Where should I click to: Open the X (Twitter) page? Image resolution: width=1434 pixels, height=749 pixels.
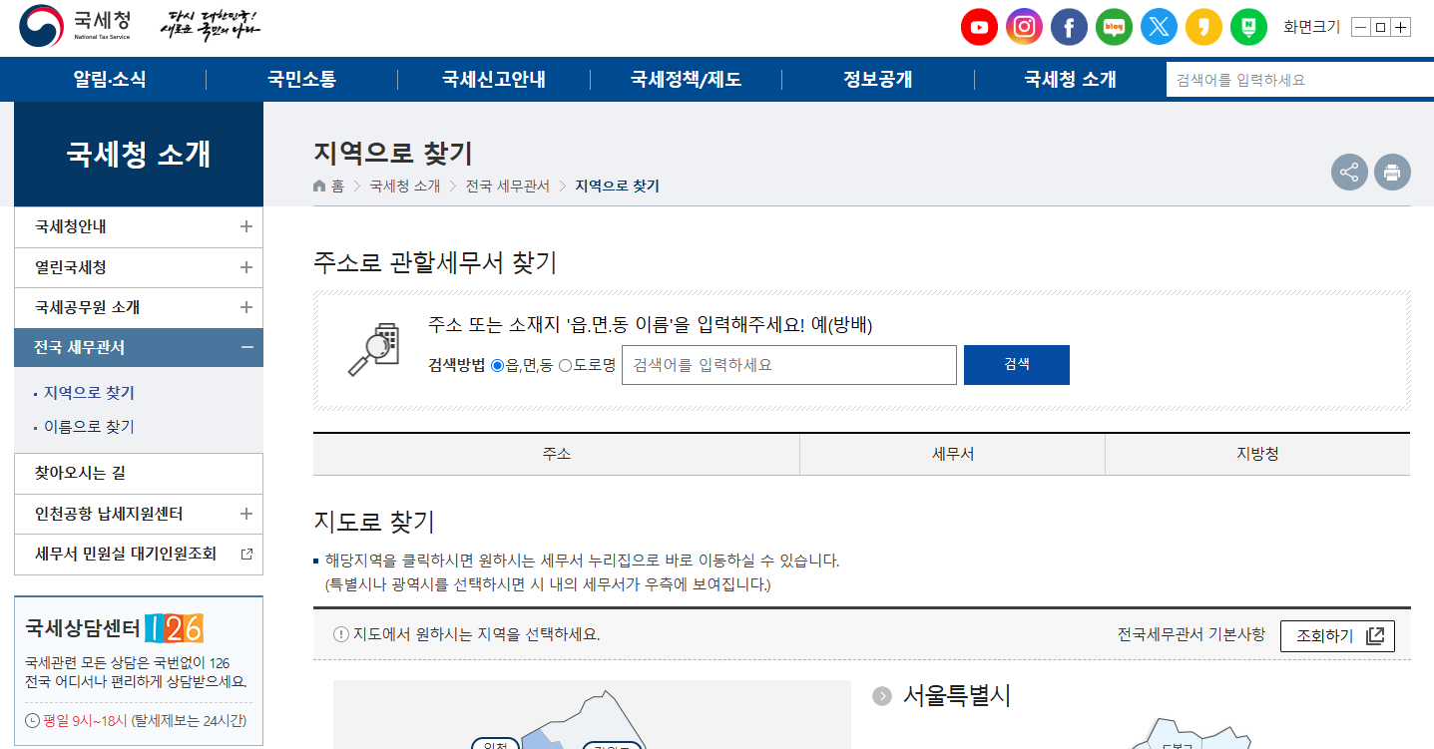point(1159,27)
